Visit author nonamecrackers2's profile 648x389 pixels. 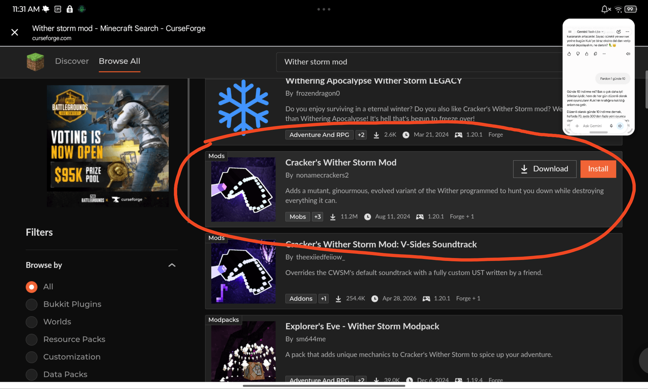tap(322, 175)
